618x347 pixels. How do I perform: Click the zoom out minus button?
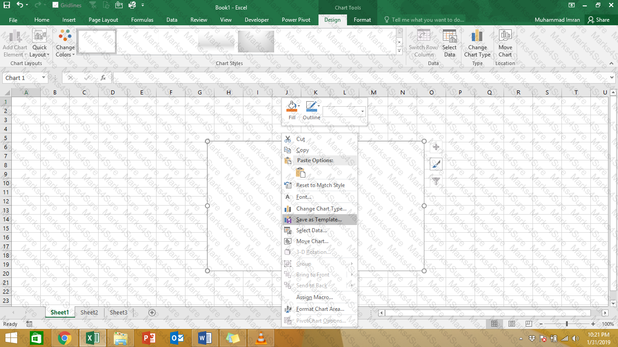[x=541, y=324]
